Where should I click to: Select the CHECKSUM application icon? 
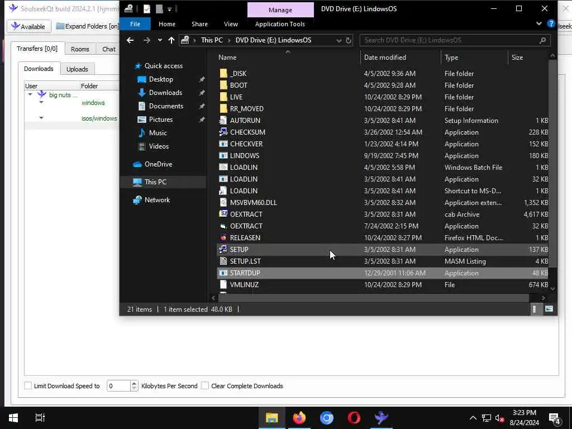click(223, 132)
